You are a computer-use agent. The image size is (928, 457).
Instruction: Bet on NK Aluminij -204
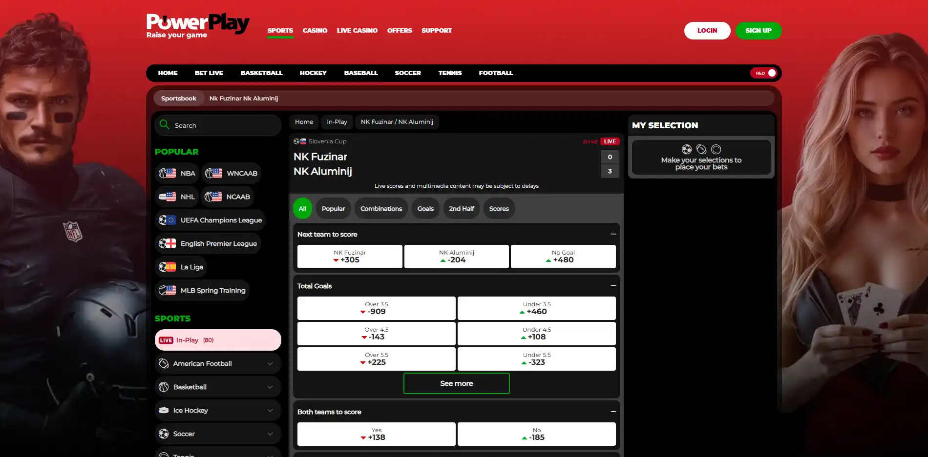pyautogui.click(x=457, y=257)
